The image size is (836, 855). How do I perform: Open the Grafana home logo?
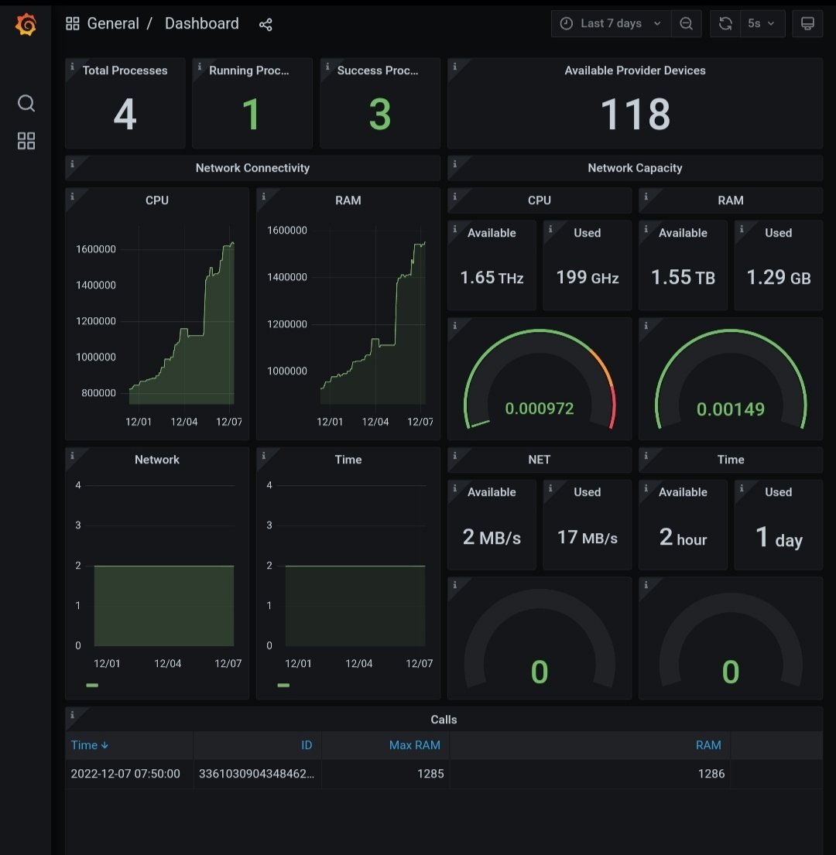pos(26,24)
